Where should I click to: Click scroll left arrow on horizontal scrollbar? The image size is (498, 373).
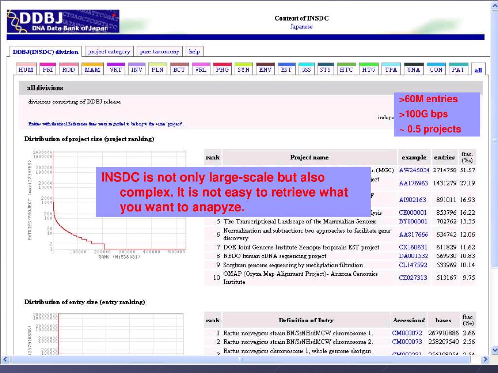[x=5, y=359]
